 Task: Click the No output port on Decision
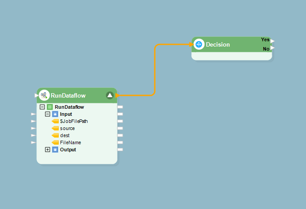273,48
